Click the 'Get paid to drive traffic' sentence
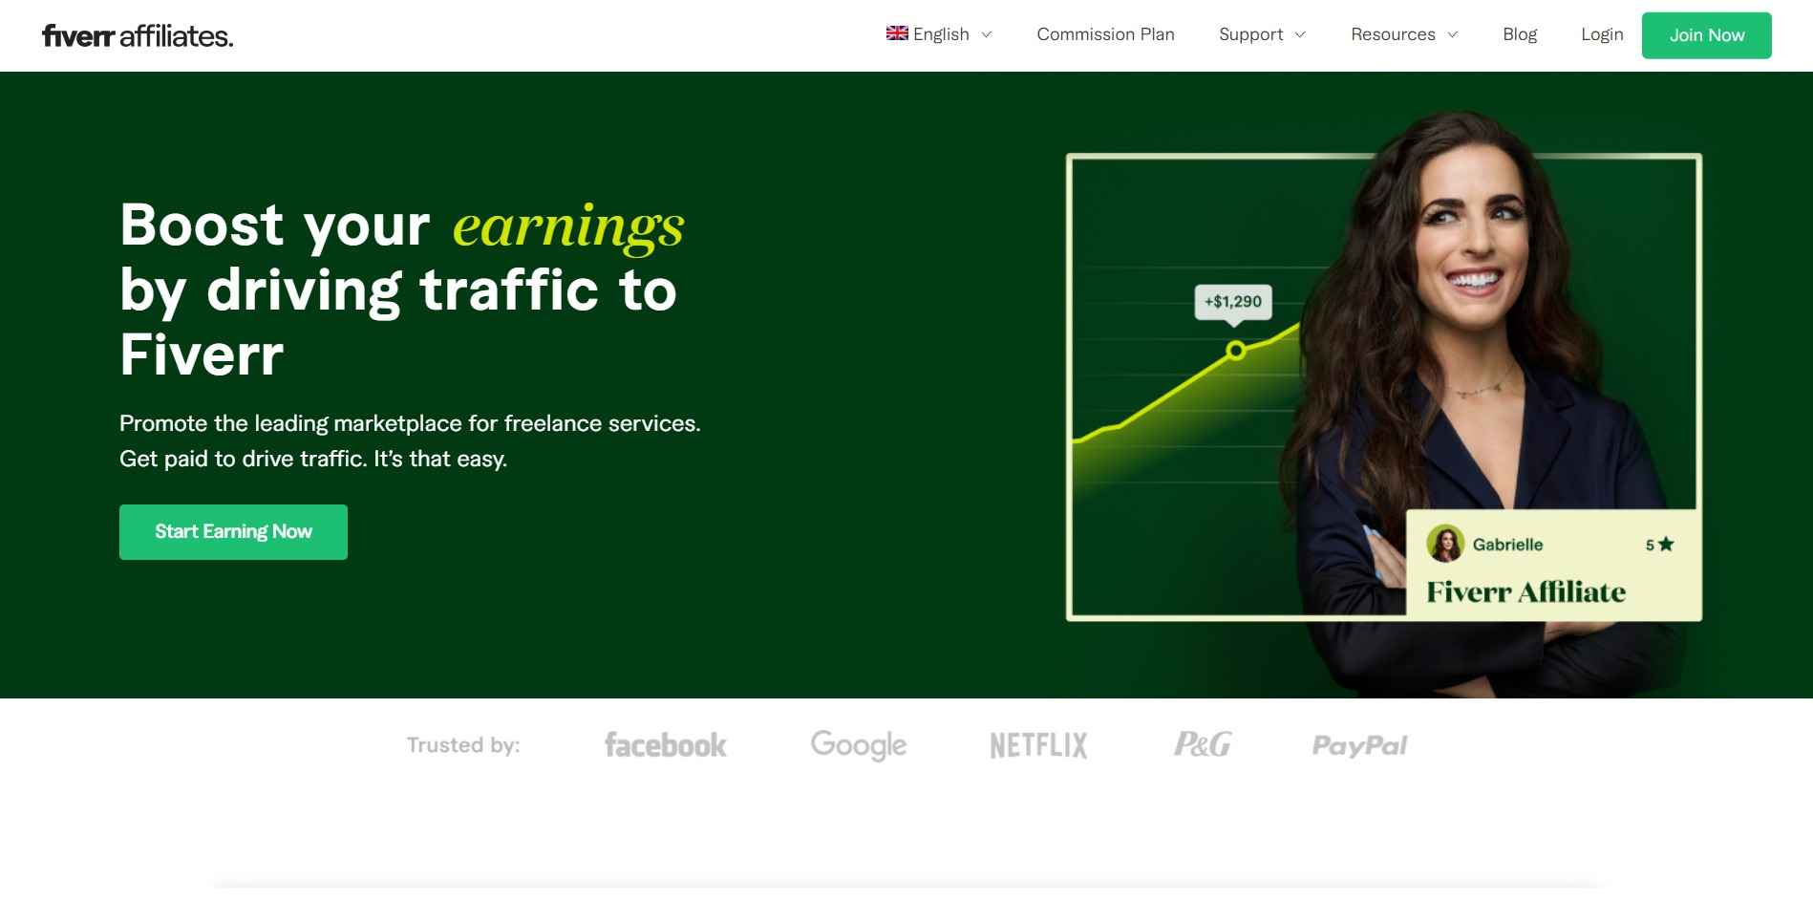Image resolution: width=1813 pixels, height=901 pixels. coord(313,459)
